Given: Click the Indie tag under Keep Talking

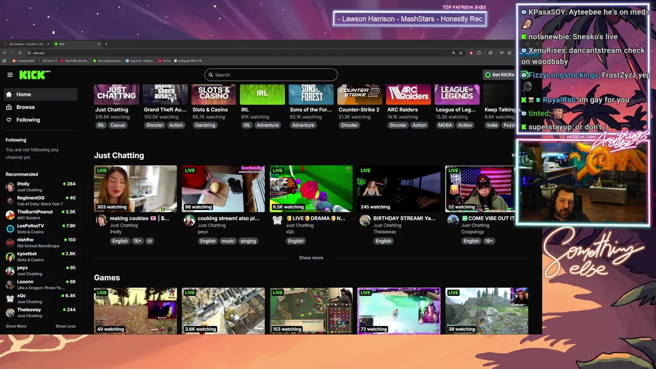Looking at the screenshot, I should 492,125.
